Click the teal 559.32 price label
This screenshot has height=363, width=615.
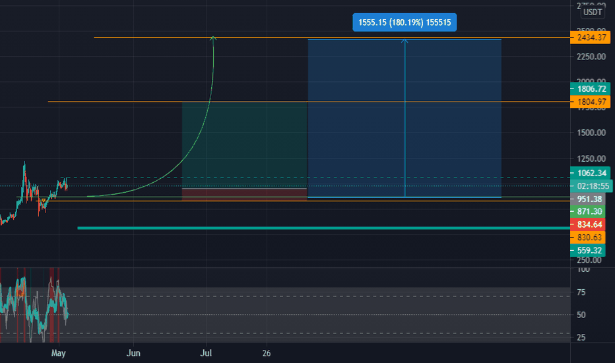588,250
